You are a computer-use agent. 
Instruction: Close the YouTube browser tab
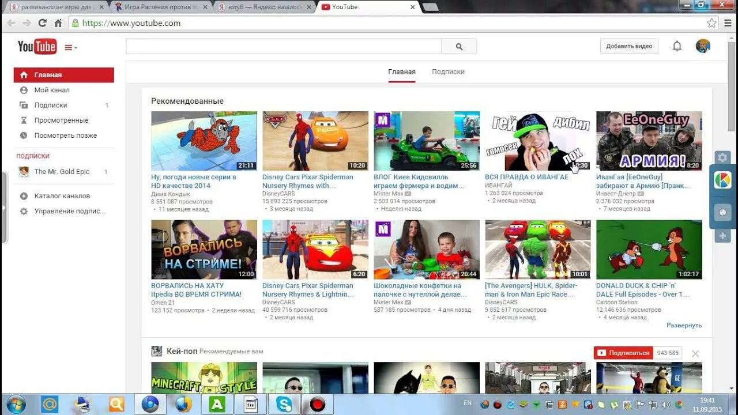coord(412,7)
